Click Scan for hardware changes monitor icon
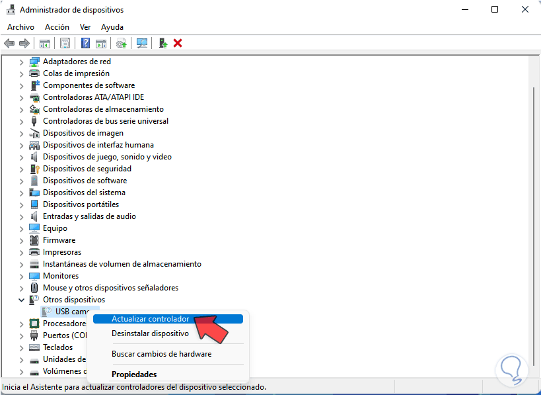Viewport: 541px width, 395px height. [142, 43]
